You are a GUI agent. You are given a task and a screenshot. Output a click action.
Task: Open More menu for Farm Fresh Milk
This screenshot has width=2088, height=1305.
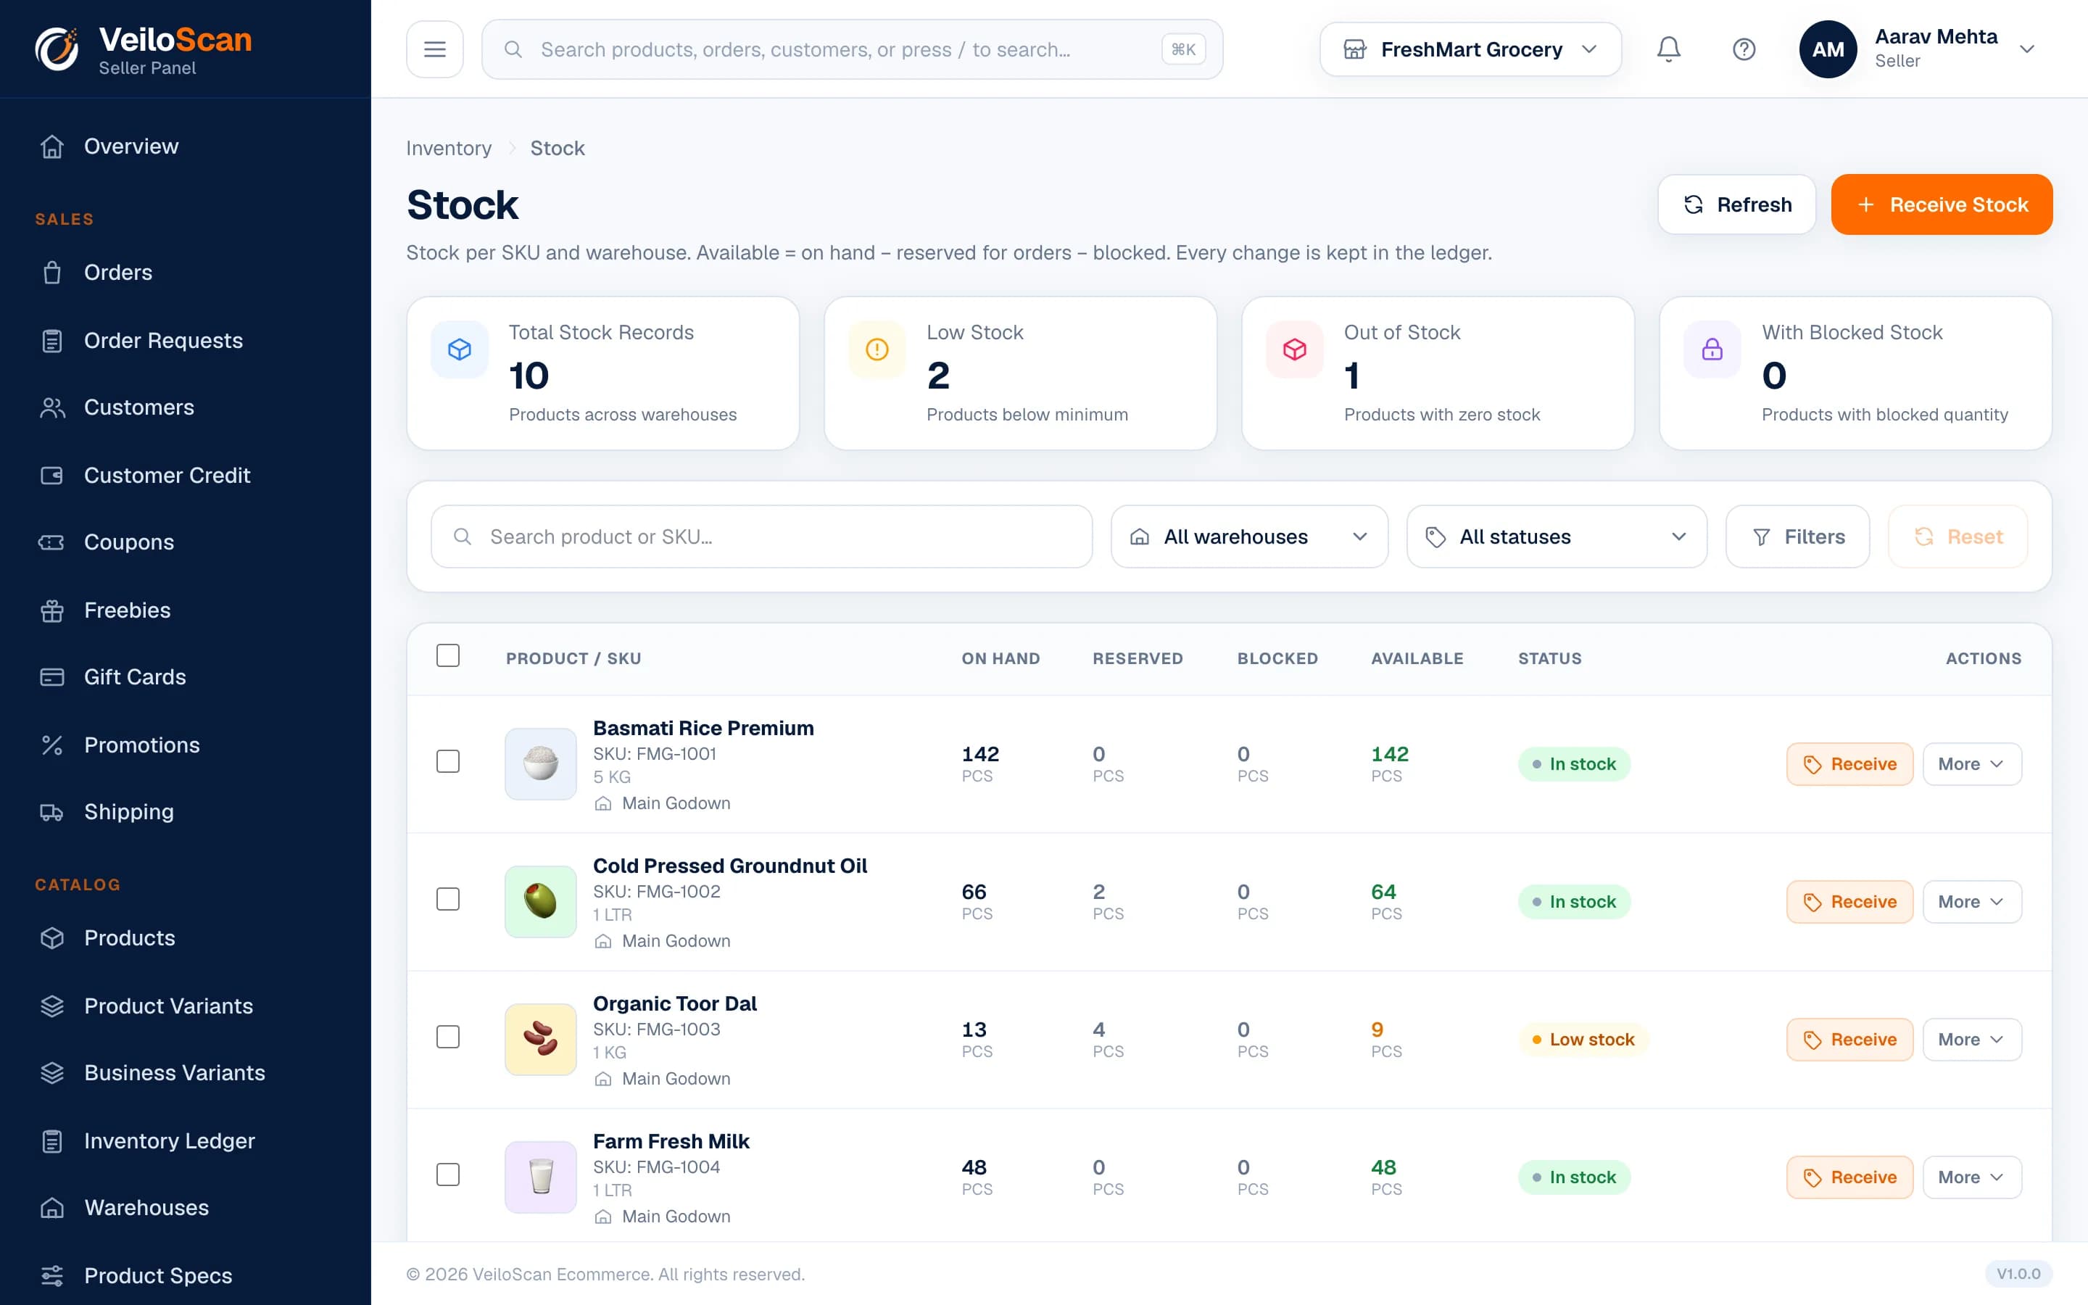1971,1177
